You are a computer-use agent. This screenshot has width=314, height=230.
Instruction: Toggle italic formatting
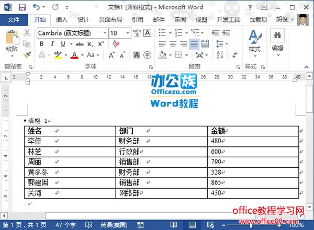[52, 44]
